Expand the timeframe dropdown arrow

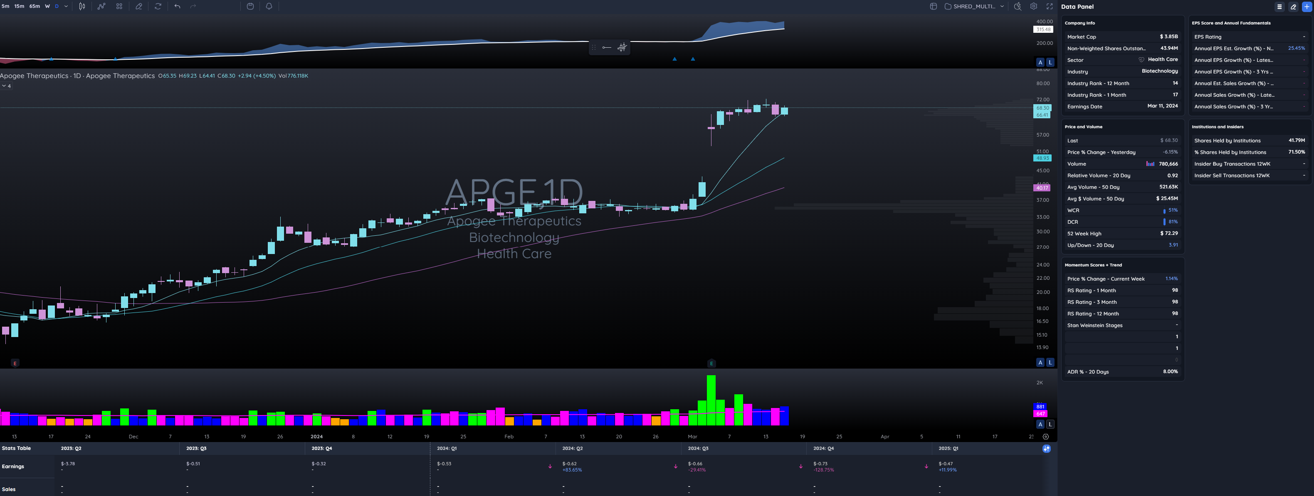[66, 6]
